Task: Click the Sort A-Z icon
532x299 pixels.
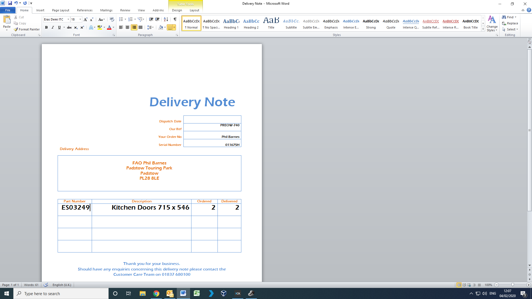Action: pyautogui.click(x=166, y=19)
